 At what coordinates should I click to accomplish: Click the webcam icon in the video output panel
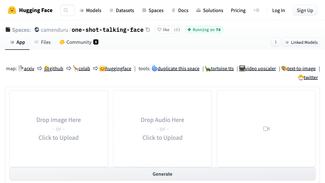[x=266, y=129]
